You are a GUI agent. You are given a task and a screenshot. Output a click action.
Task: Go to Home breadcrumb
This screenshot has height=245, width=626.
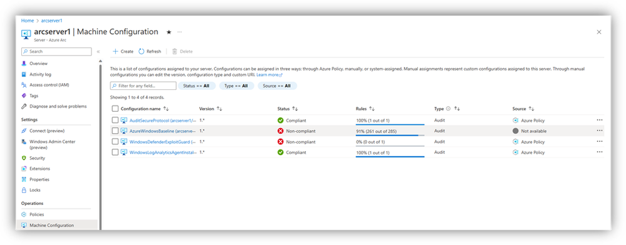[27, 21]
